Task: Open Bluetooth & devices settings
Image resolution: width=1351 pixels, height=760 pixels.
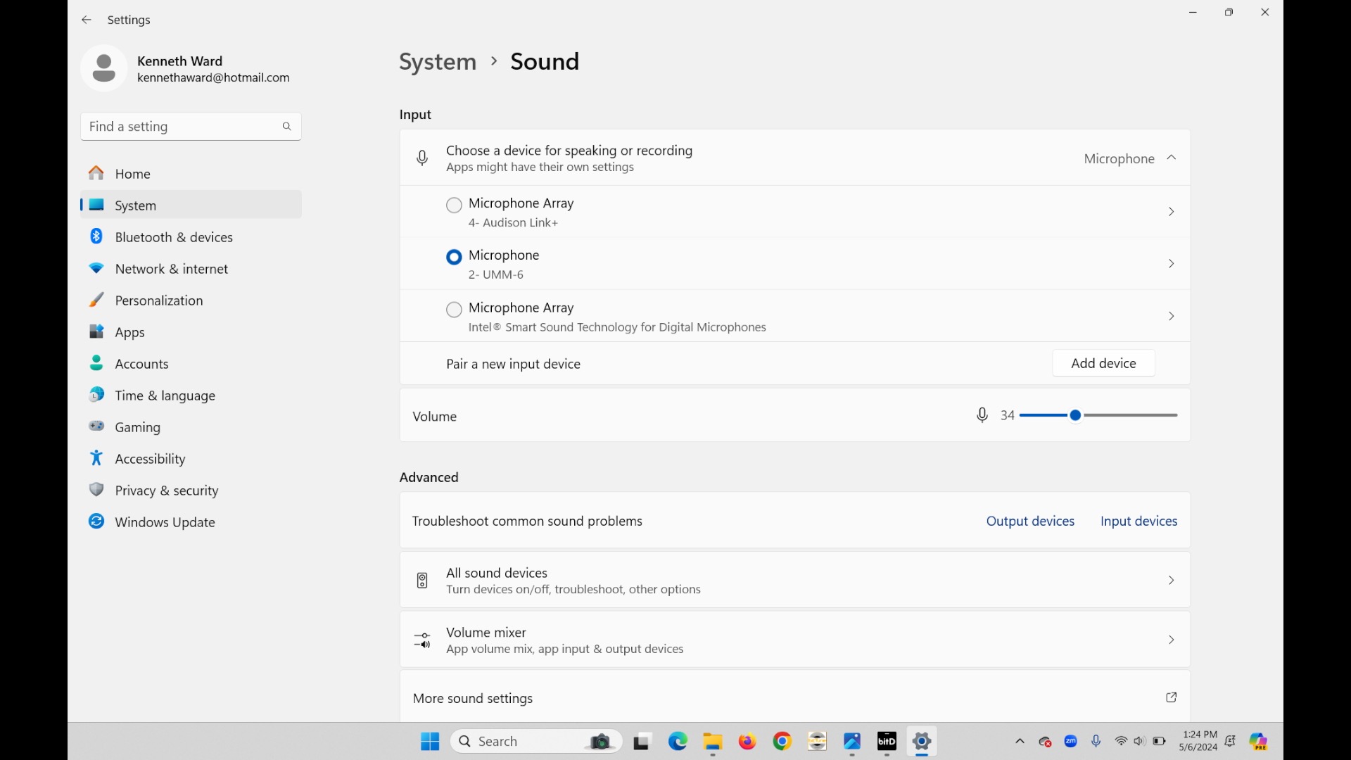Action: click(x=191, y=237)
